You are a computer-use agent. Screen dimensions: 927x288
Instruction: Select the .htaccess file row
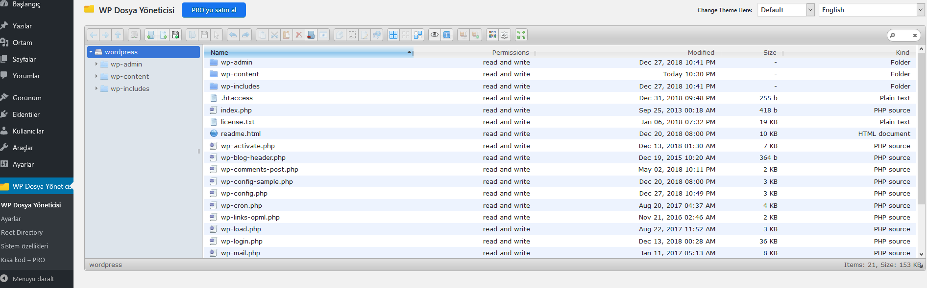(x=561, y=98)
